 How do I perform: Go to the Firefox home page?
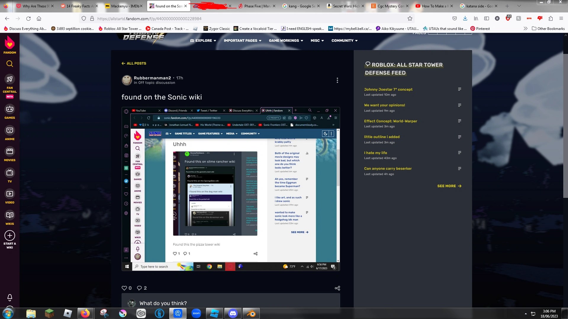click(39, 18)
